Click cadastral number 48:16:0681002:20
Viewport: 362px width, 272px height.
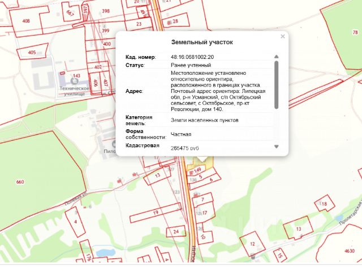click(192, 57)
